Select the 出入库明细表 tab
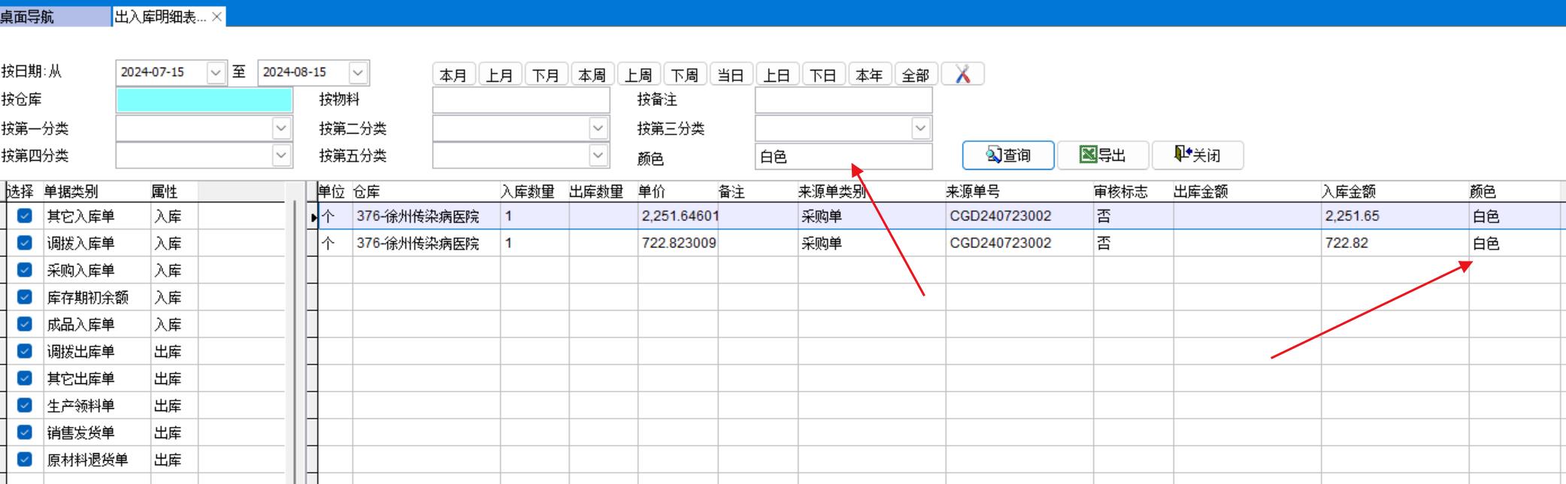This screenshot has height=484, width=1566. click(159, 17)
